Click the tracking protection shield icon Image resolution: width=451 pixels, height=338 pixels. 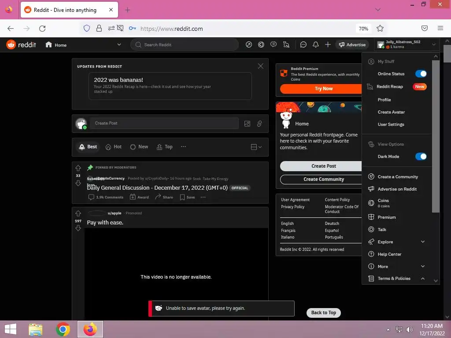click(x=87, y=28)
